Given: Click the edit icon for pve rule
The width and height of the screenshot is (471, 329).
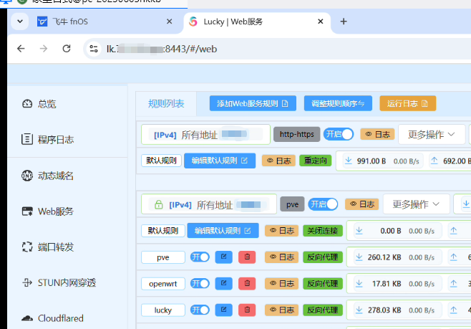Looking at the screenshot, I should click(224, 257).
